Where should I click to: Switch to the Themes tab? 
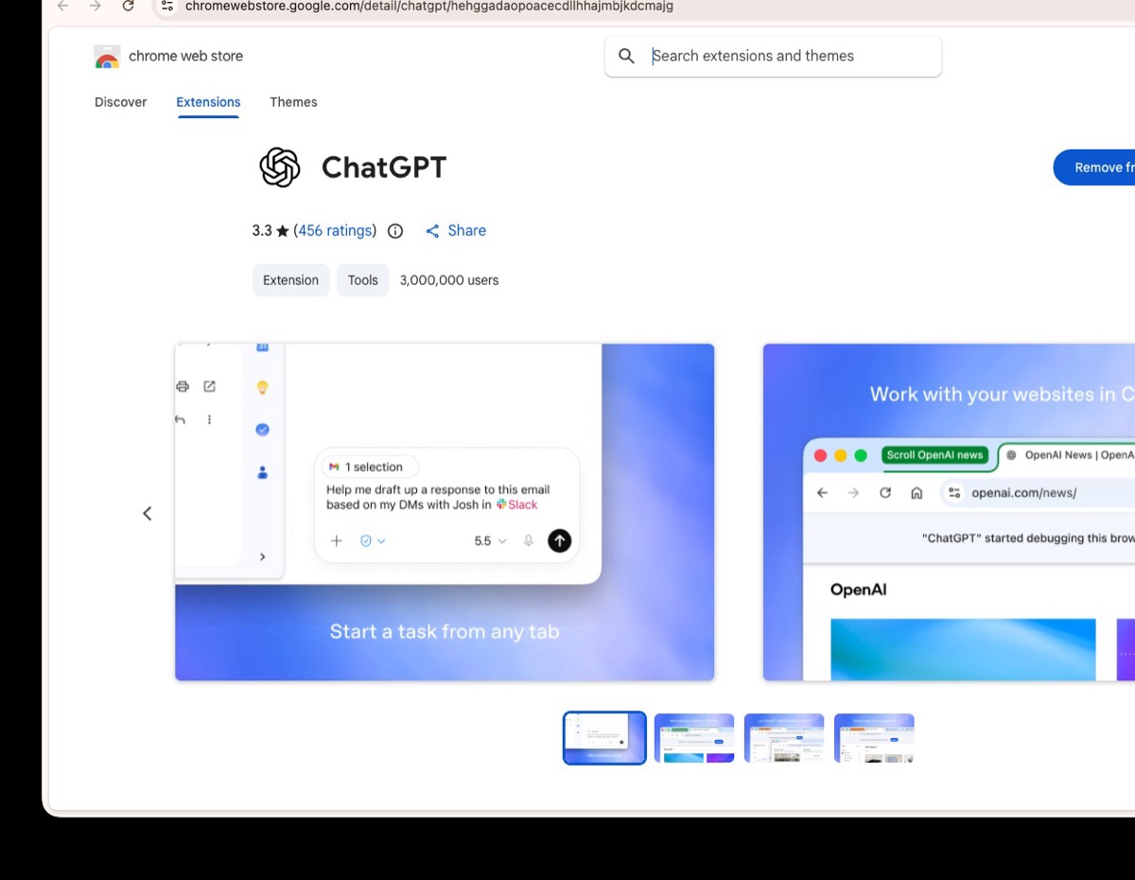[293, 102]
